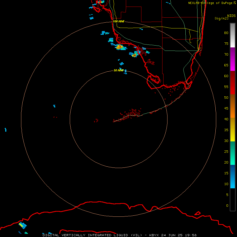This screenshot has width=237, height=237.
Task: Click the purple-magenta segment of color bar
Action: pos(233,59)
